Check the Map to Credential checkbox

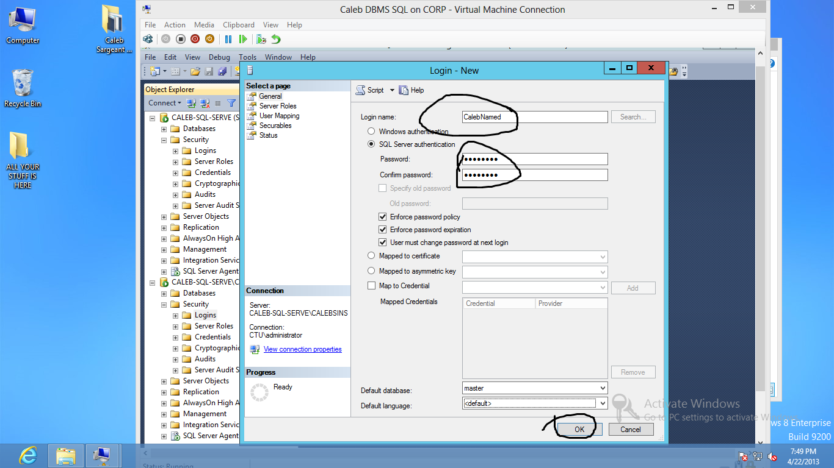click(371, 286)
